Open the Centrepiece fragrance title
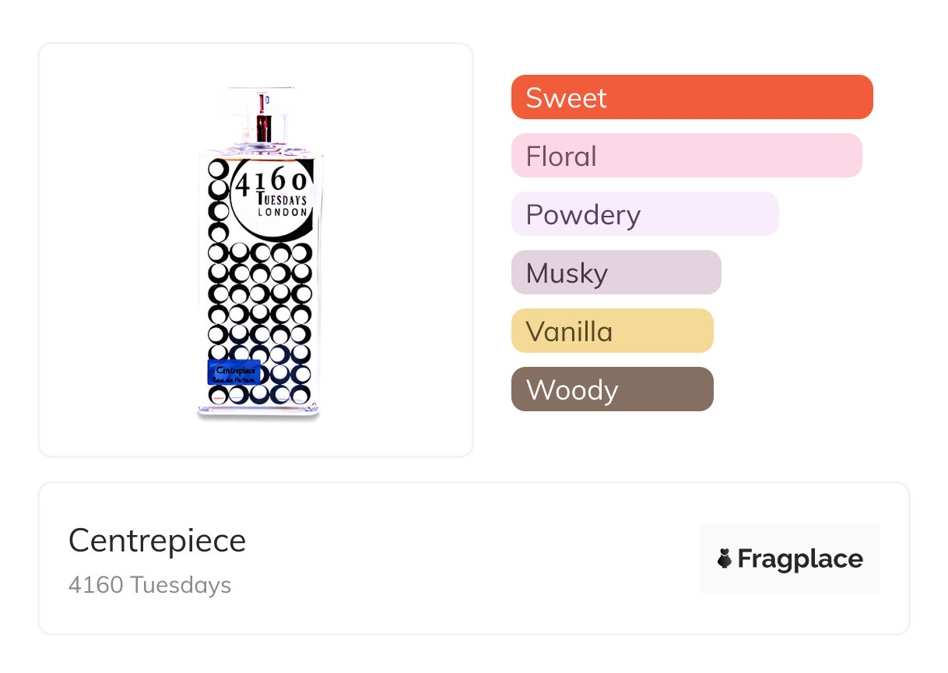This screenshot has height=673, width=948. [157, 541]
